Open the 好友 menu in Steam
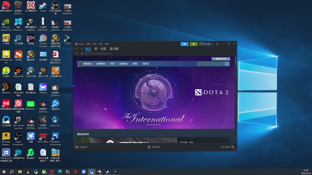This screenshot has width=312, height=175. (x=95, y=44)
